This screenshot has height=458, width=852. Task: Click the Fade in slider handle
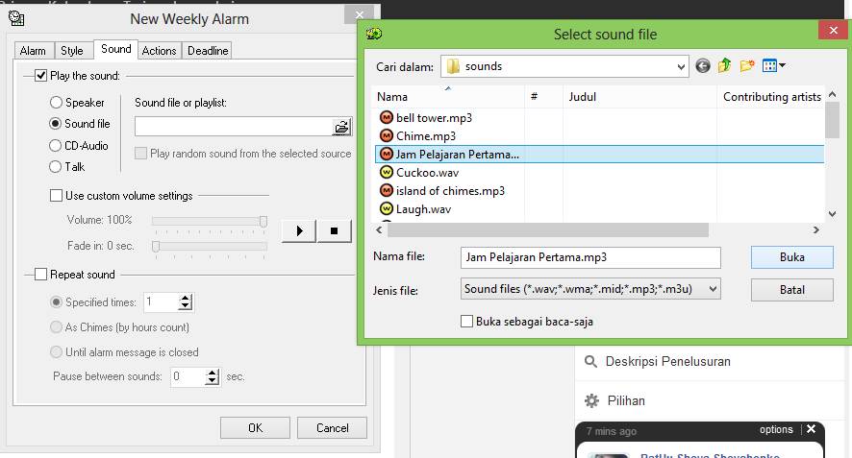[x=156, y=247]
